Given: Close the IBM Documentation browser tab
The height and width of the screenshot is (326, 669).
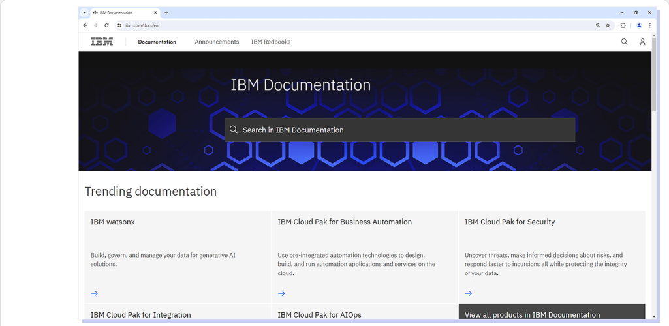Looking at the screenshot, I should click(155, 13).
